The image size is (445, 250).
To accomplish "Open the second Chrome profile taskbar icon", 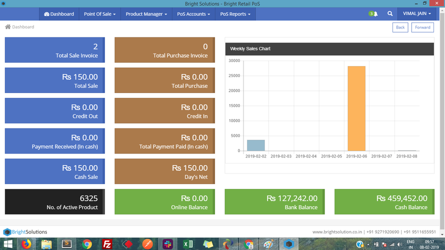I will pos(248,244).
